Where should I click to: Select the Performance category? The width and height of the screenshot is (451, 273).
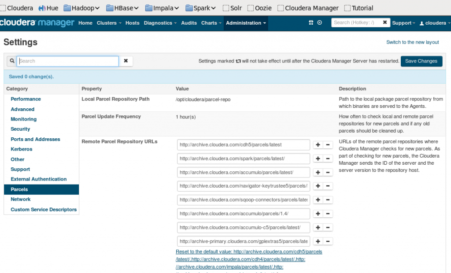pyautogui.click(x=26, y=99)
